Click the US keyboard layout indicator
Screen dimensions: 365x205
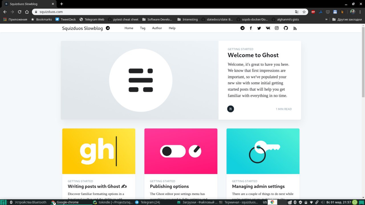[265, 202]
